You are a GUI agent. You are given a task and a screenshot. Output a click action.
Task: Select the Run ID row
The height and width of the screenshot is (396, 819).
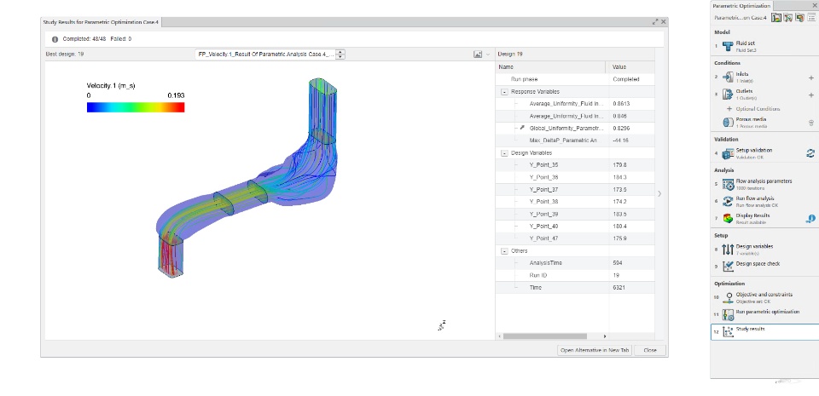(575, 275)
